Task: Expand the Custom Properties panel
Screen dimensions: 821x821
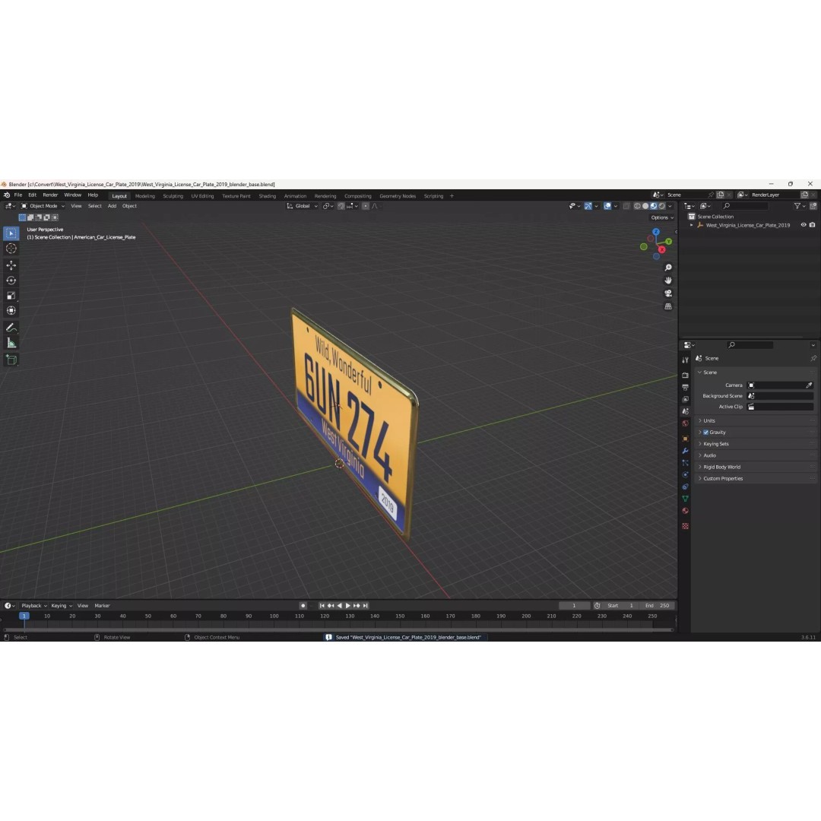Action: point(756,479)
